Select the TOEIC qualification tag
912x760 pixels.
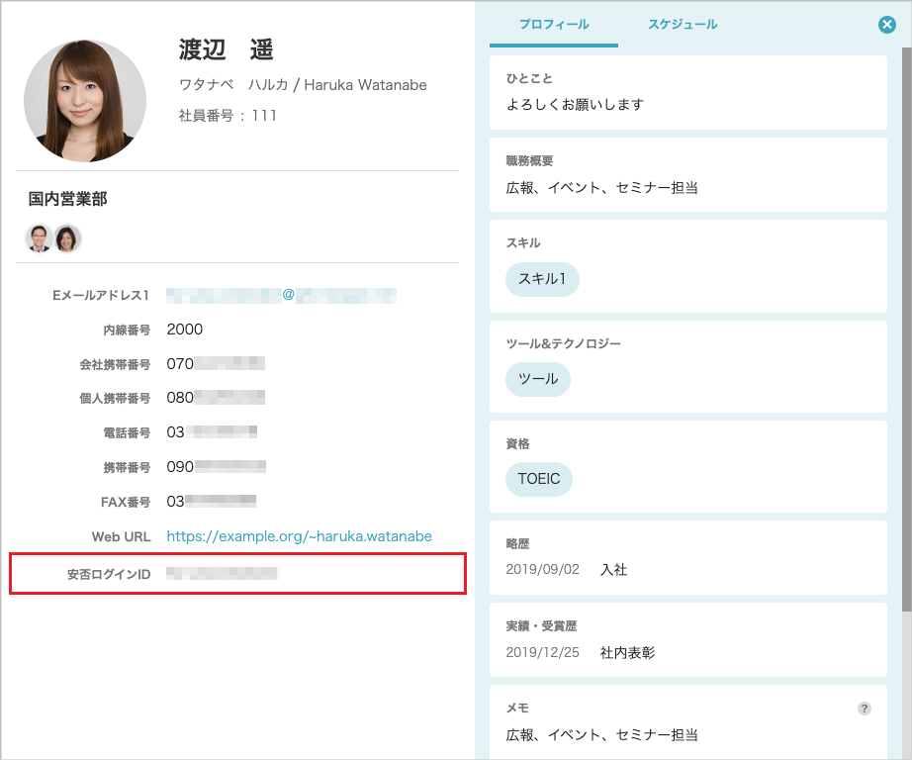(x=540, y=479)
